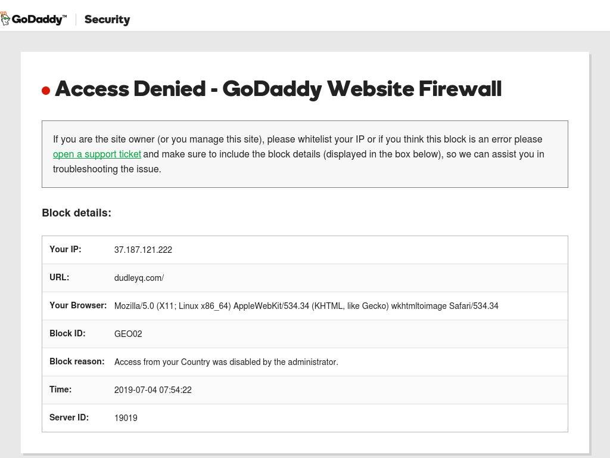
Task: Click the server ID value 19019
Action: [x=126, y=418]
